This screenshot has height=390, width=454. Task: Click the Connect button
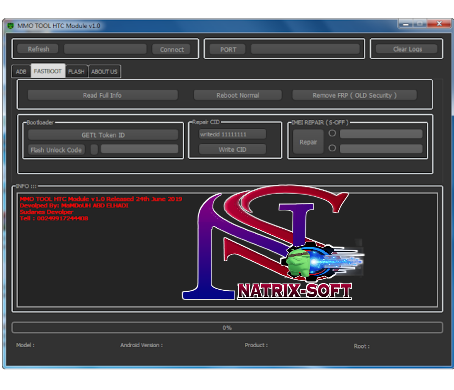pos(172,49)
